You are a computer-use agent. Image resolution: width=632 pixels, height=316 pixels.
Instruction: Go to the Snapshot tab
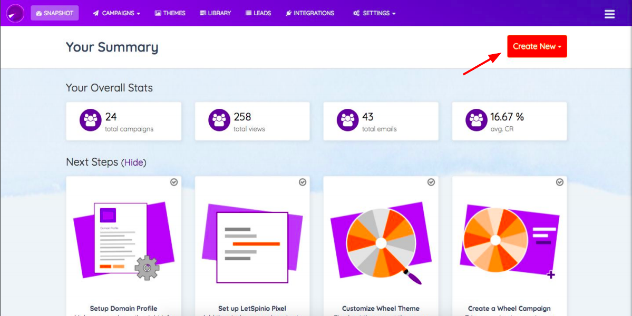pyautogui.click(x=54, y=13)
